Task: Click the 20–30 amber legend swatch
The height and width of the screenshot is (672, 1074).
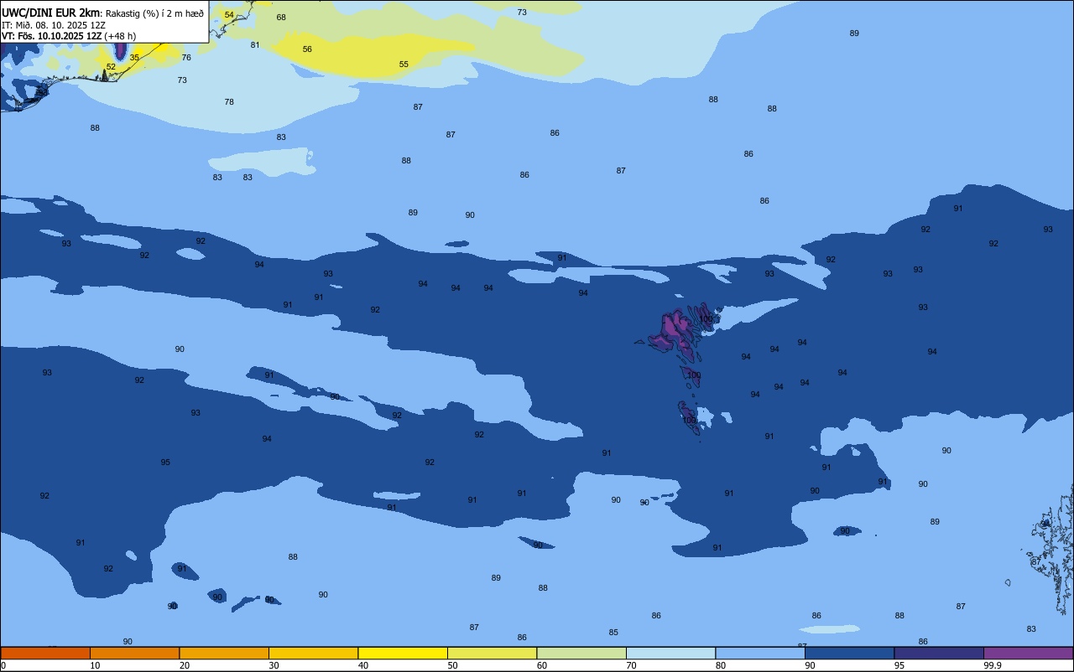Action: click(224, 653)
